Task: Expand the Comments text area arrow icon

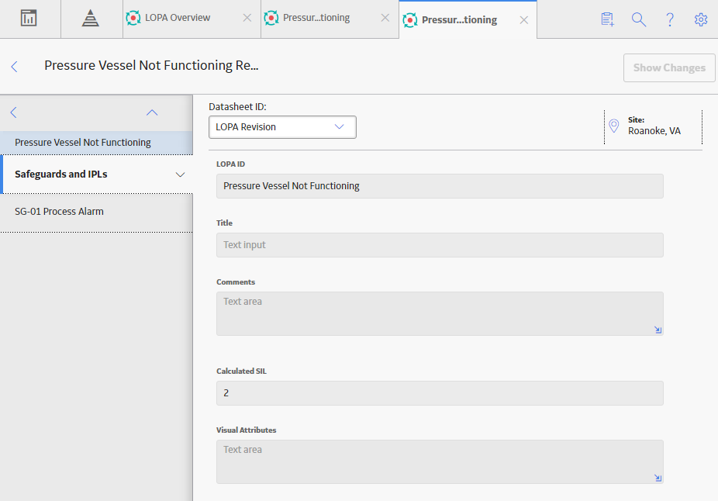Action: [x=658, y=330]
